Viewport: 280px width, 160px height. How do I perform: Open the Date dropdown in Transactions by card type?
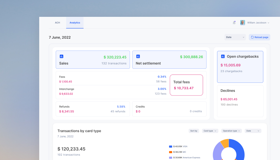[253, 131]
